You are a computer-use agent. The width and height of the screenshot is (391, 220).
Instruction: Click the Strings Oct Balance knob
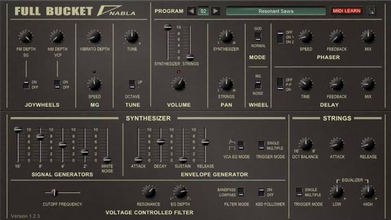click(305, 144)
